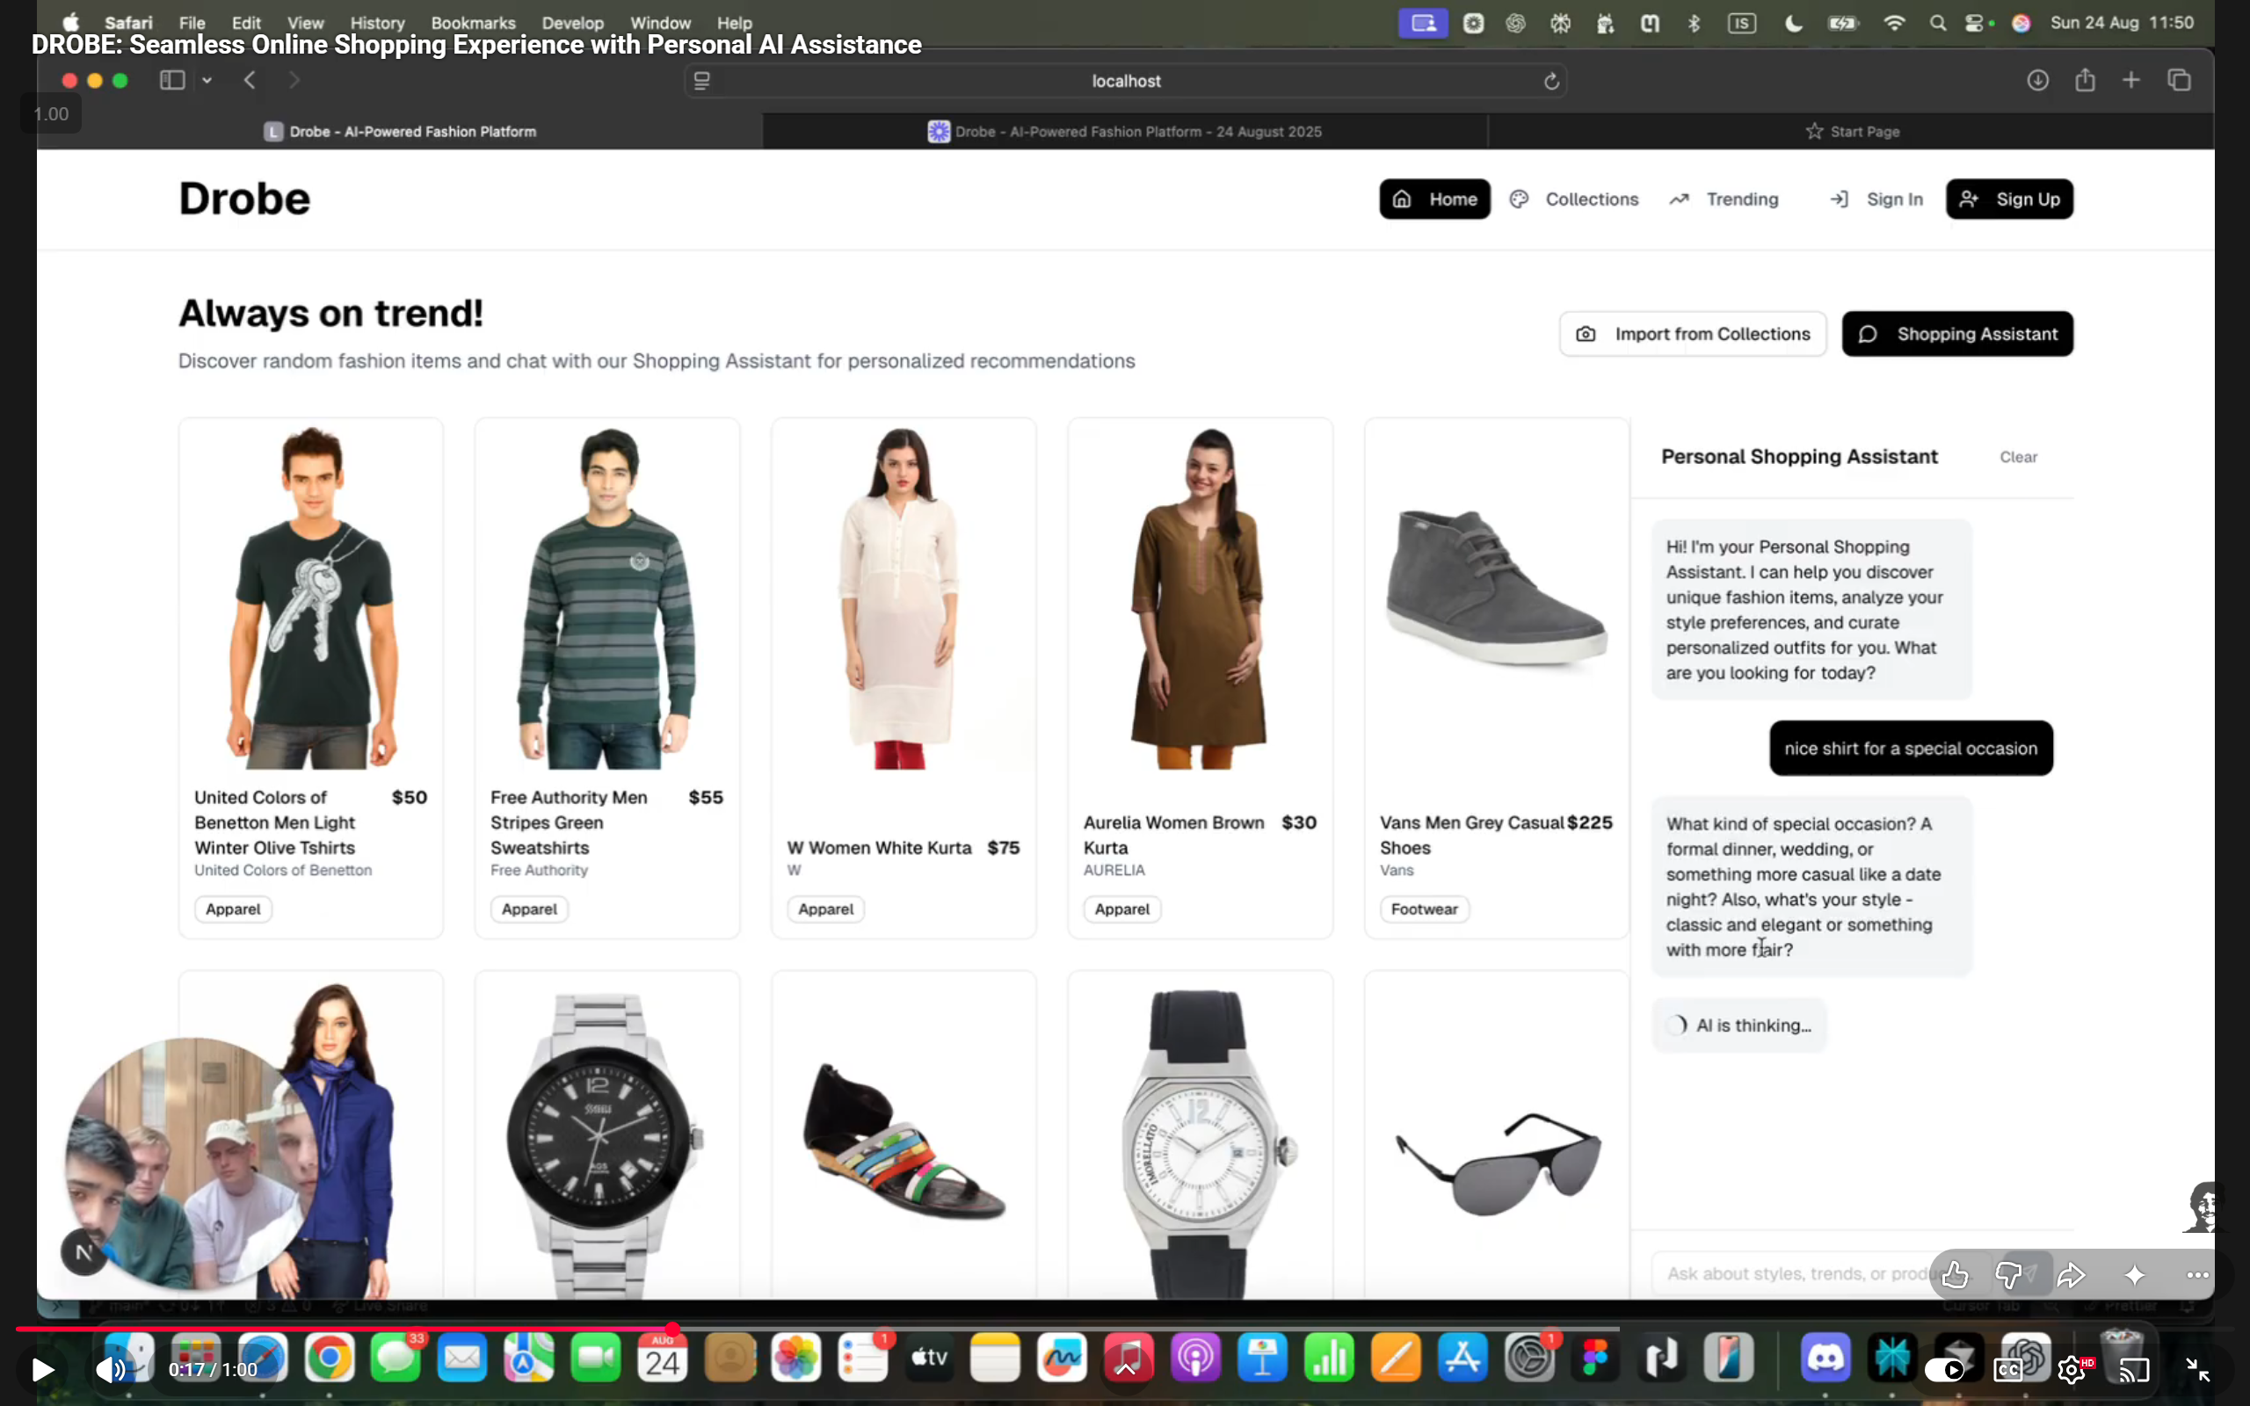Like the video with thumbs-up icon

coord(1955,1275)
